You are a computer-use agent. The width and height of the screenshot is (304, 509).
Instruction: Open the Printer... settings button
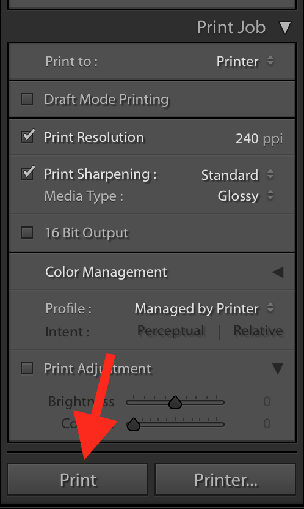tap(225, 479)
